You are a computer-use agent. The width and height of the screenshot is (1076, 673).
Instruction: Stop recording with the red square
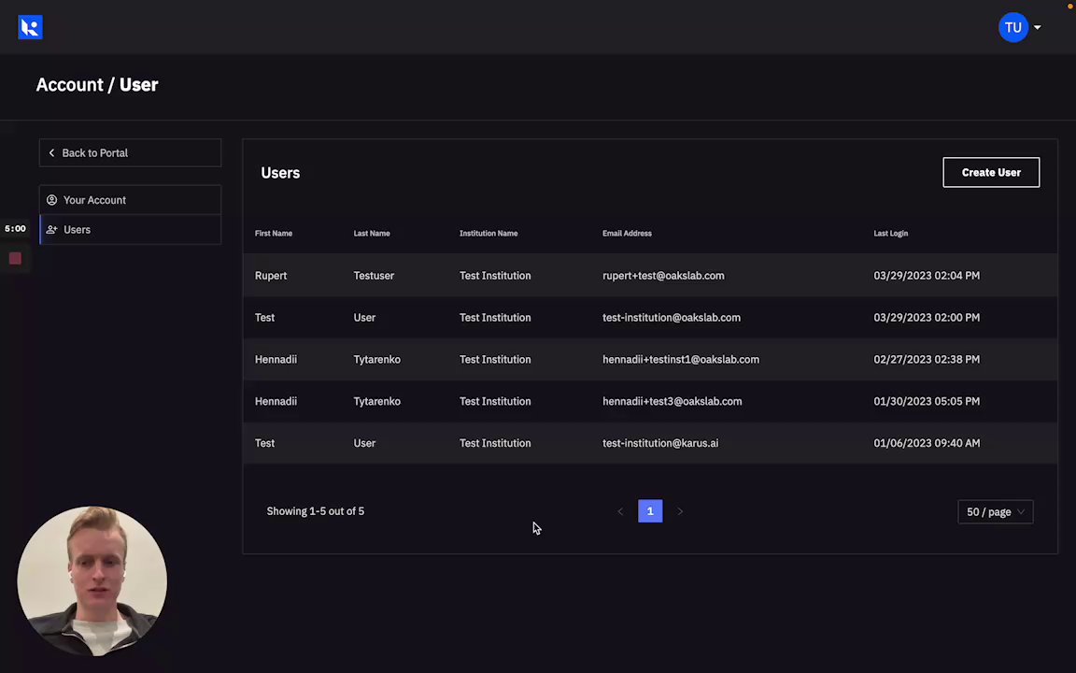pos(15,258)
